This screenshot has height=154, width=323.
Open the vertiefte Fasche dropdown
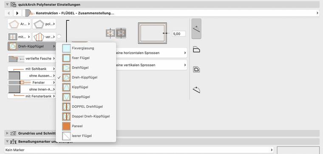tap(32, 59)
